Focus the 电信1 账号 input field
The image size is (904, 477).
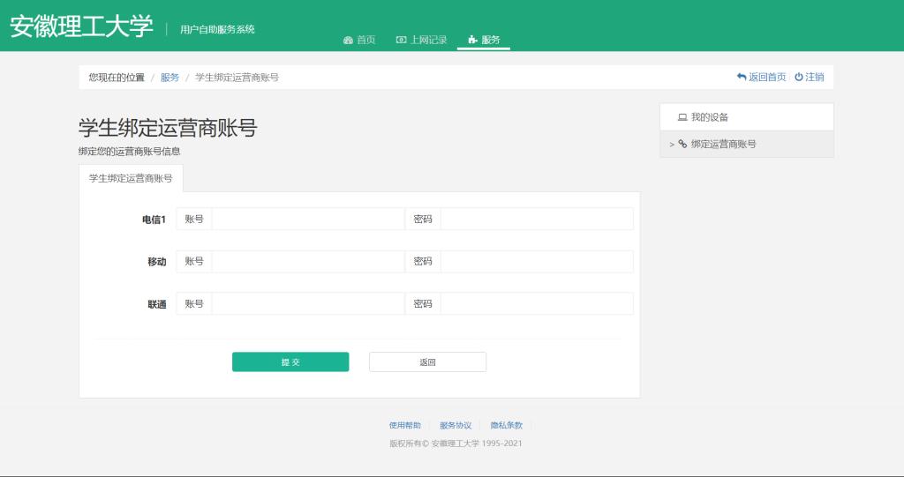pyautogui.click(x=307, y=219)
